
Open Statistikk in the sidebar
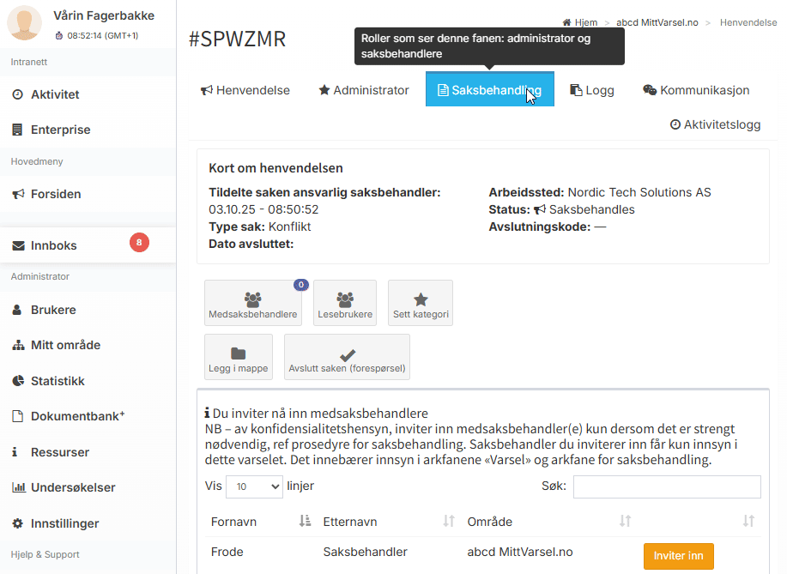click(58, 381)
